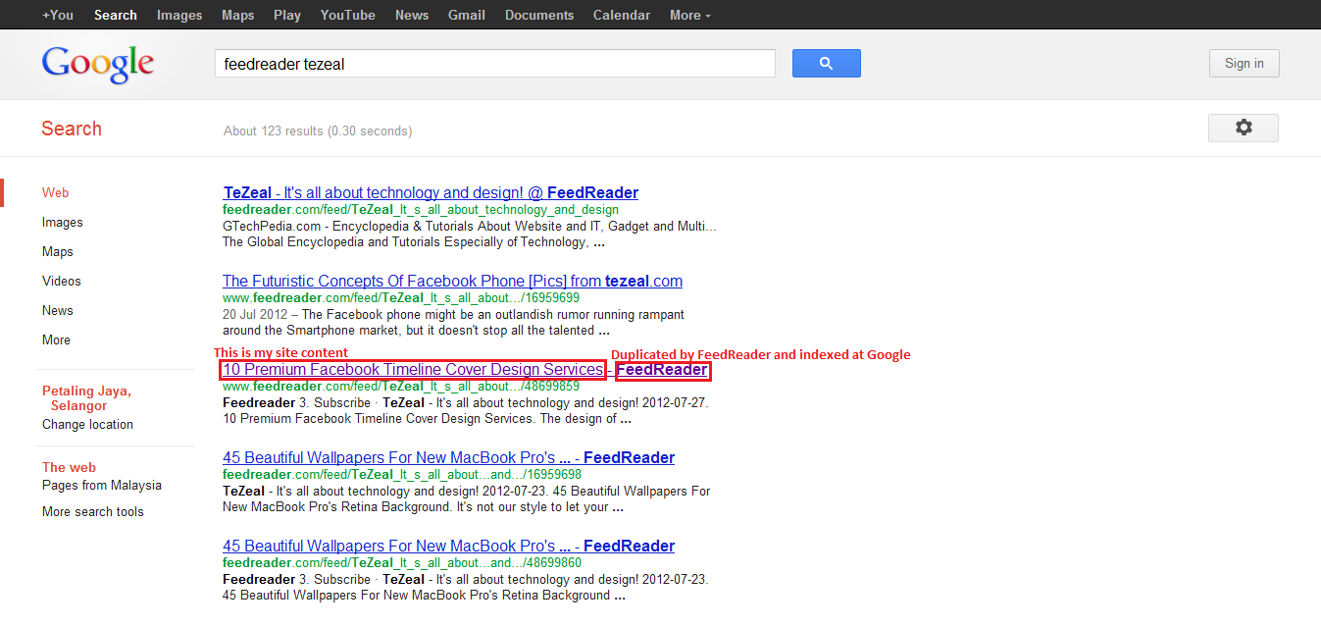
Task: Expand More in the left sidebar
Action: [57, 340]
